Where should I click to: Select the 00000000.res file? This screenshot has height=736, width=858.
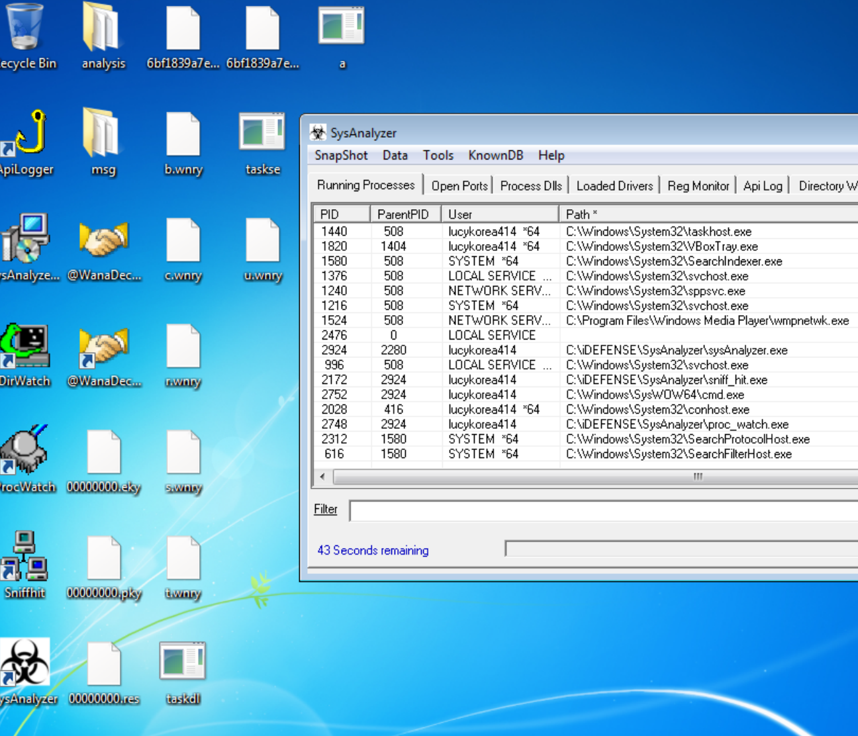(x=104, y=673)
